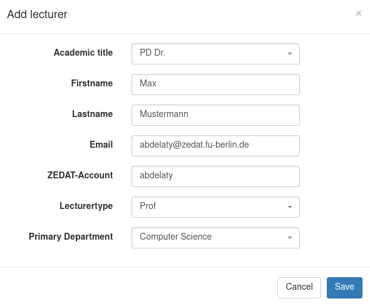Click the Primary Department label

71,237
